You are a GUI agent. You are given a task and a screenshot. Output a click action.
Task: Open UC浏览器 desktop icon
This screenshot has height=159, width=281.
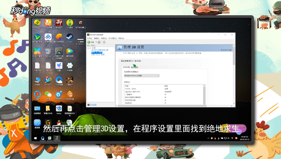48,24
